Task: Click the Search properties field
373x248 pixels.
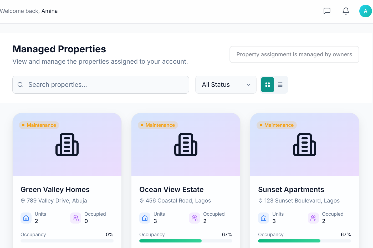Action: (101, 85)
